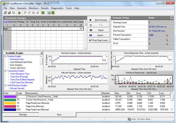This screenshot has width=176, height=123.
Task: Click magnifier icon in Errors row
Action: click(x=167, y=44)
